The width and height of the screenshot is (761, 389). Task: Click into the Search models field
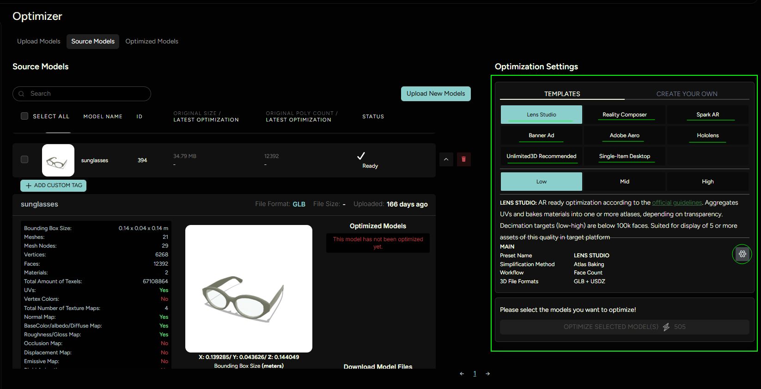(88, 94)
